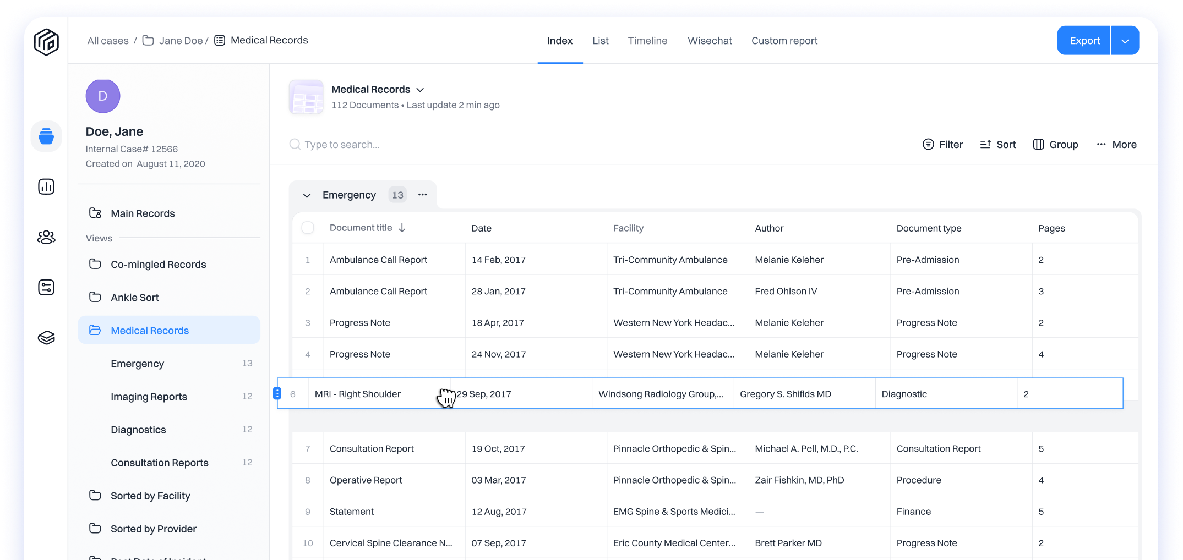Select Medical Records view in sidebar

click(169, 330)
